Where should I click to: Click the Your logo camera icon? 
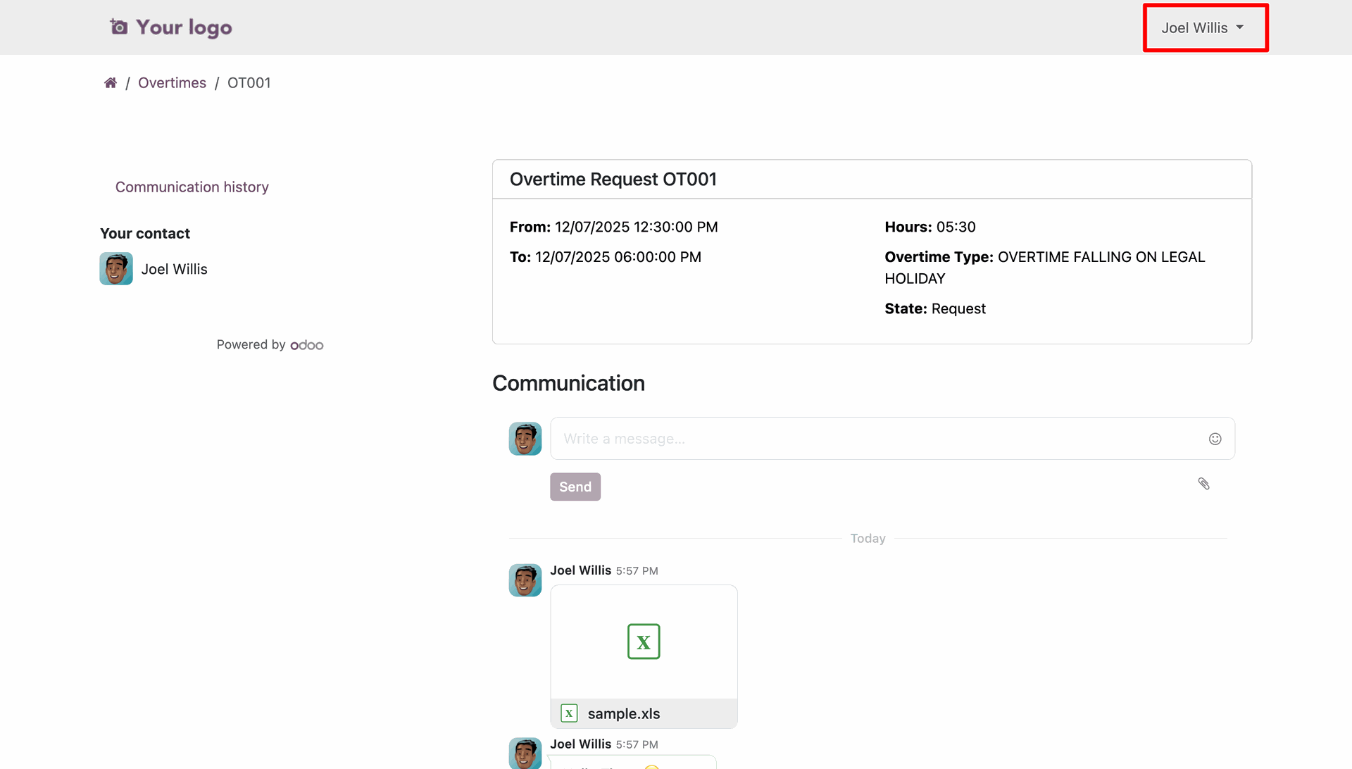click(x=119, y=27)
